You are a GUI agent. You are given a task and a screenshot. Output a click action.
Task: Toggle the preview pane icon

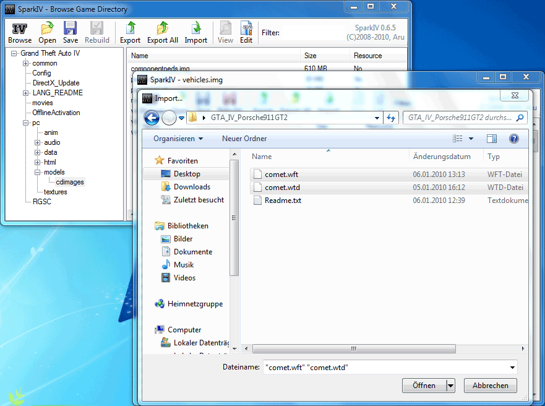[491, 139]
